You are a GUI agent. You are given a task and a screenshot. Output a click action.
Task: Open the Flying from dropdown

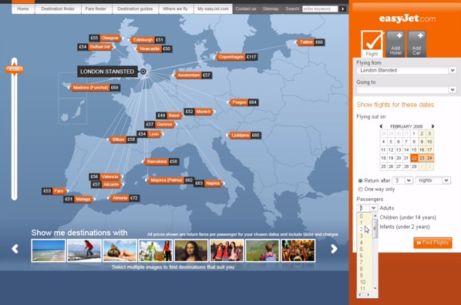[x=453, y=70]
